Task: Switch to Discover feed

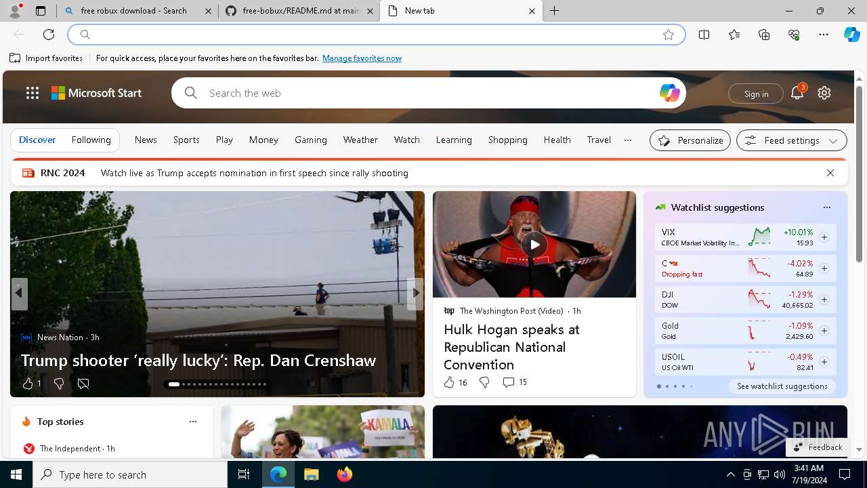Action: (x=37, y=140)
